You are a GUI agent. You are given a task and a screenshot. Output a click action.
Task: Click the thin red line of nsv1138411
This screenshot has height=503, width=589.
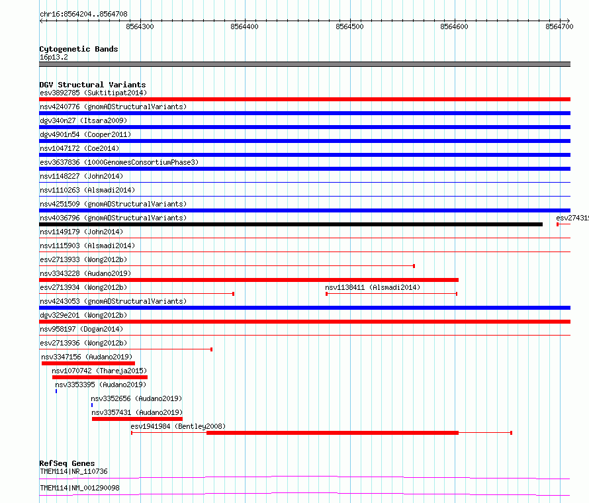coord(391,294)
